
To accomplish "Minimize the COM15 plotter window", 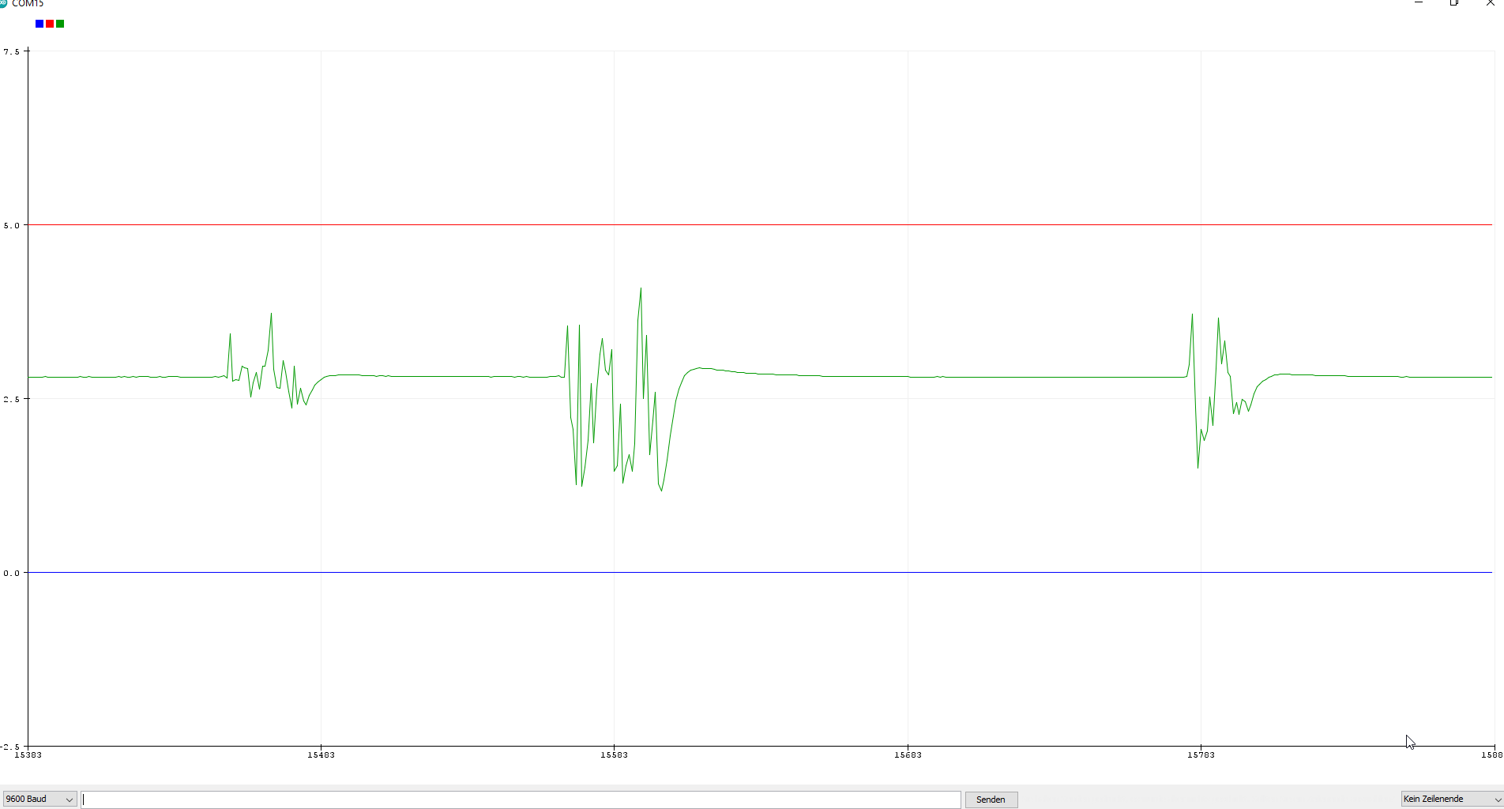I will [x=1419, y=3].
